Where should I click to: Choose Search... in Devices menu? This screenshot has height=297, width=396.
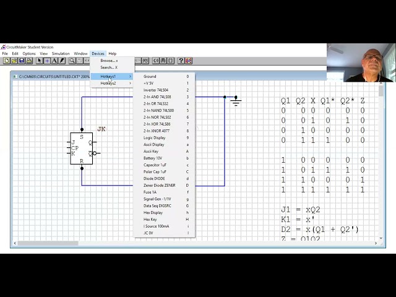112,67
